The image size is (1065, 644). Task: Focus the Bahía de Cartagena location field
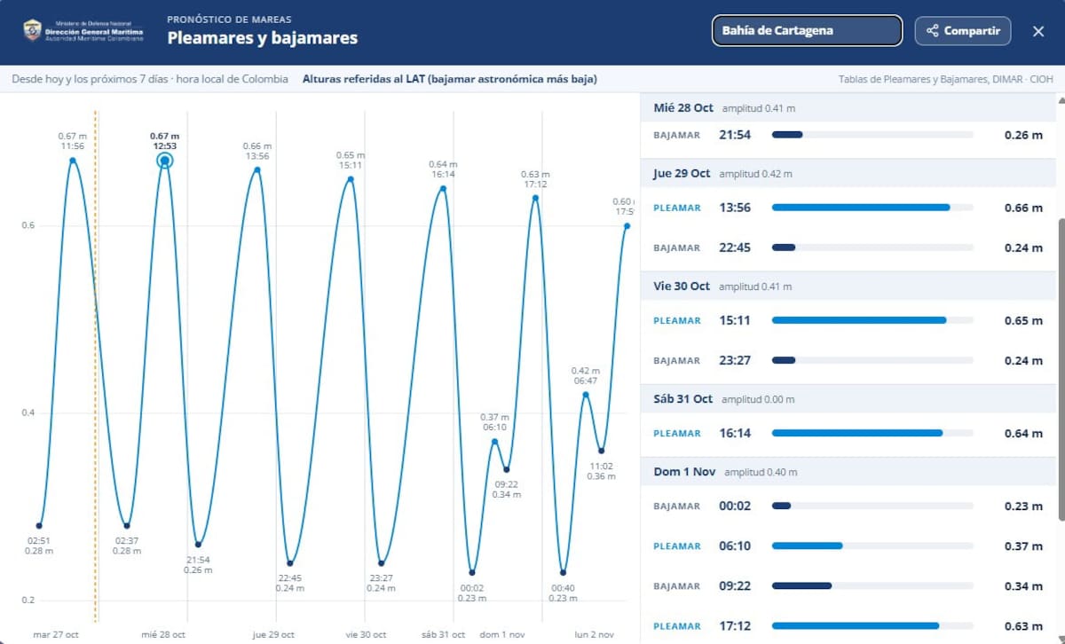coord(807,30)
